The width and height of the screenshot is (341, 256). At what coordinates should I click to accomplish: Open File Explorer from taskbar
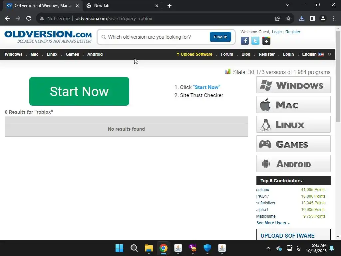tap(149, 248)
